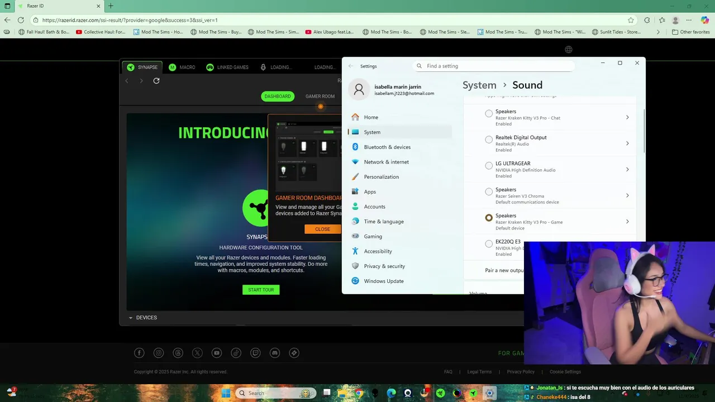The width and height of the screenshot is (715, 402).
Task: Click the START TOUR button
Action: [261, 290]
